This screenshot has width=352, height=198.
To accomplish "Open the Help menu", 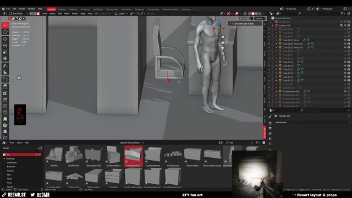I will (x=40, y=9).
